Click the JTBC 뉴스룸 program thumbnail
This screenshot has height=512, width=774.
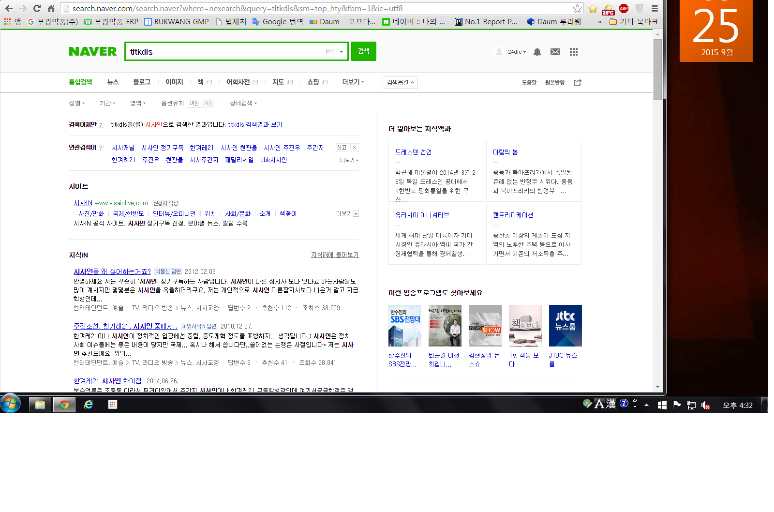565,326
